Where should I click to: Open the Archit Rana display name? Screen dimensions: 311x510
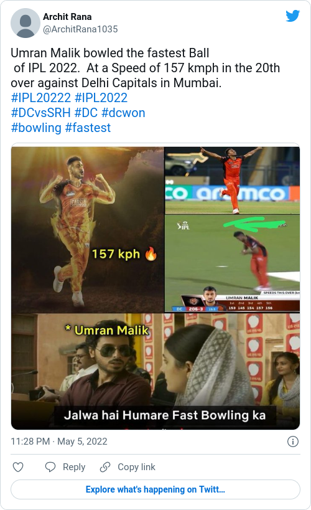click(x=67, y=17)
